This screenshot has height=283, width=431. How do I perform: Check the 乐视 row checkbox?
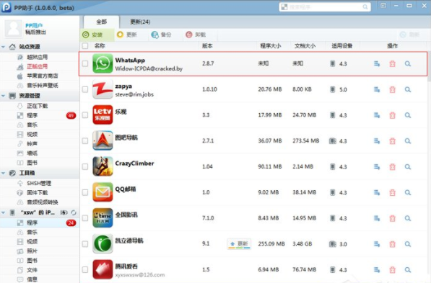(x=85, y=115)
